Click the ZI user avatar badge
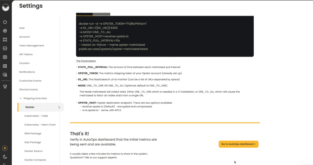The image size is (313, 165). [5, 148]
